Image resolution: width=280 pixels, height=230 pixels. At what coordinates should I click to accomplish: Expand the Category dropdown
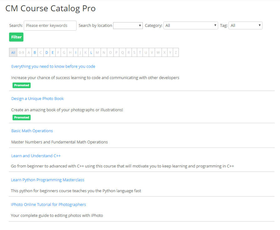pos(190,26)
